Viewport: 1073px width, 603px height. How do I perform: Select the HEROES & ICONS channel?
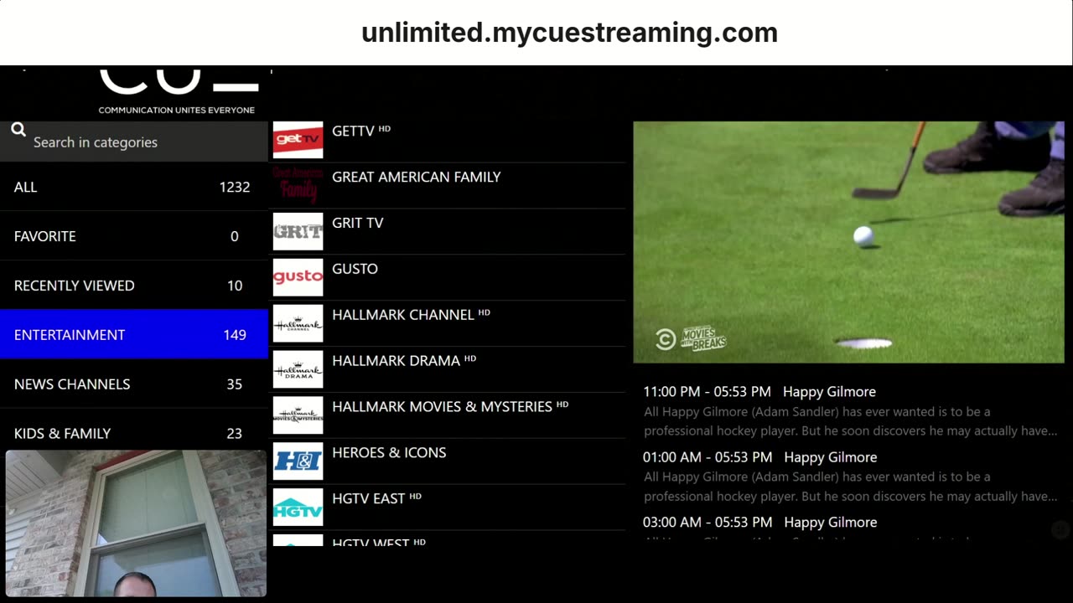click(448, 461)
